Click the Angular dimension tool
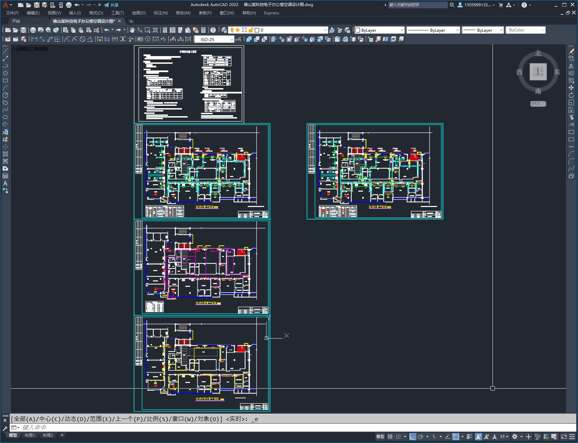 (90, 39)
